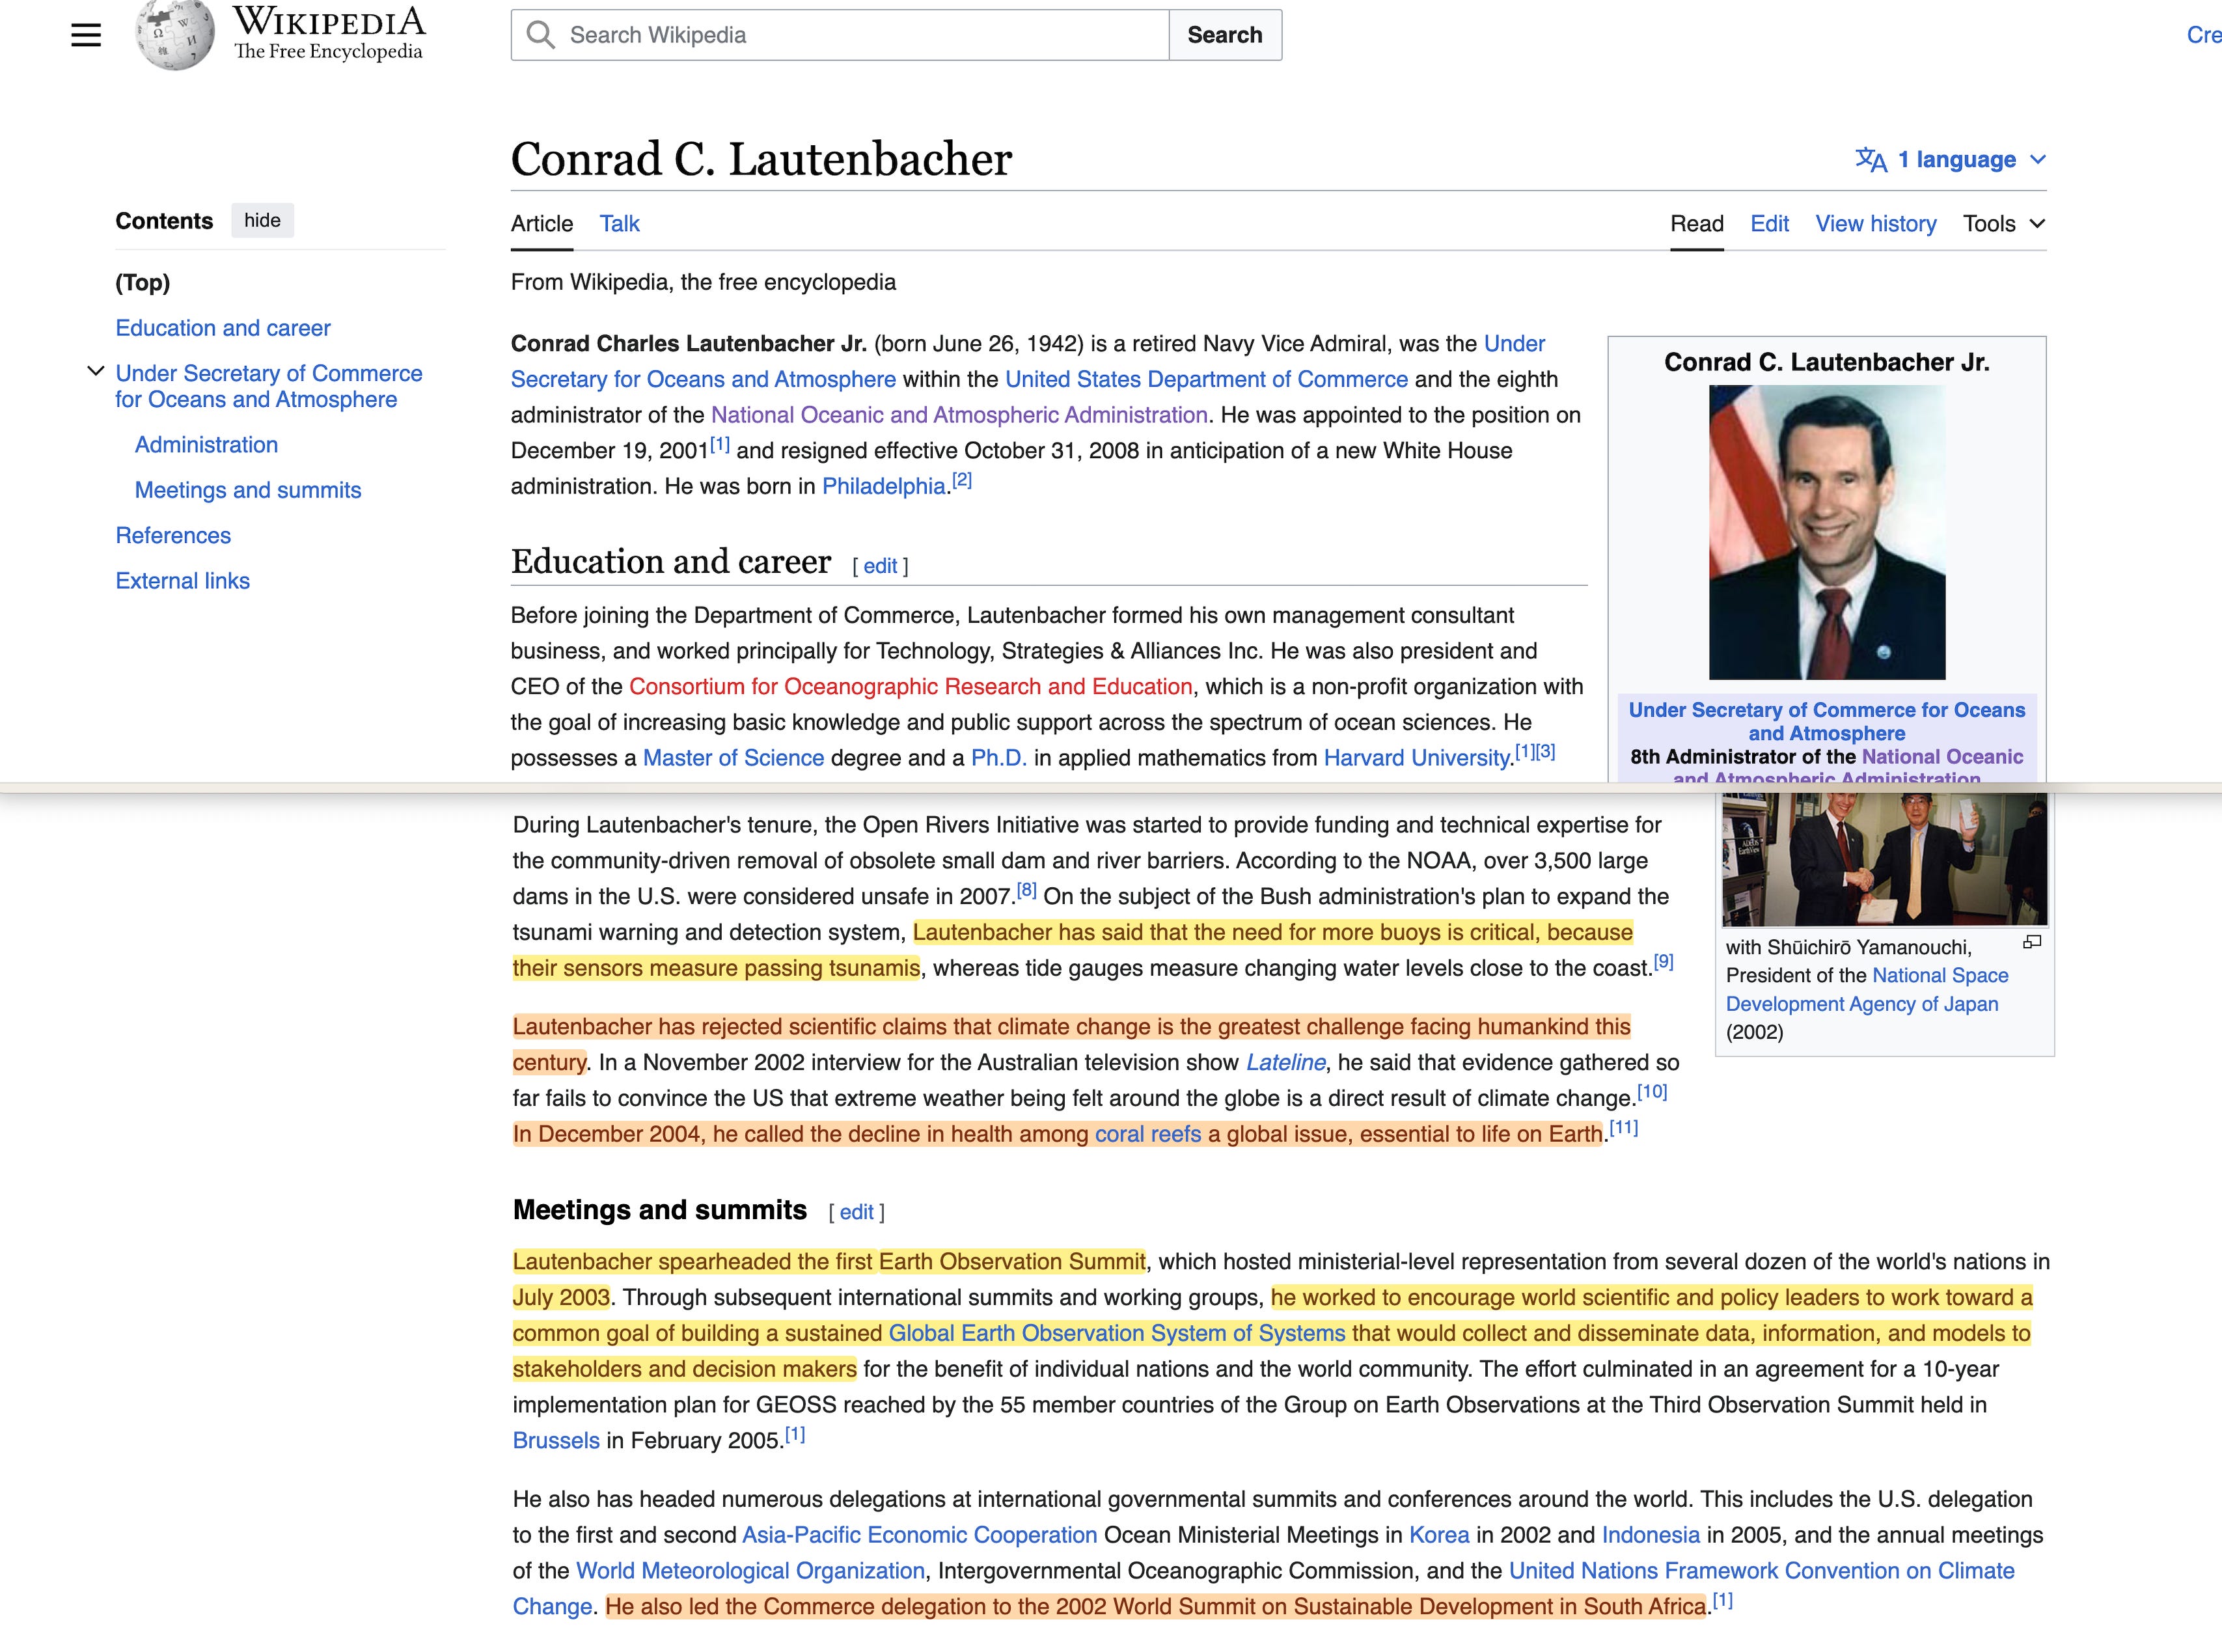Hide the Contents sidebar
2222x1652 pixels.
coord(262,220)
